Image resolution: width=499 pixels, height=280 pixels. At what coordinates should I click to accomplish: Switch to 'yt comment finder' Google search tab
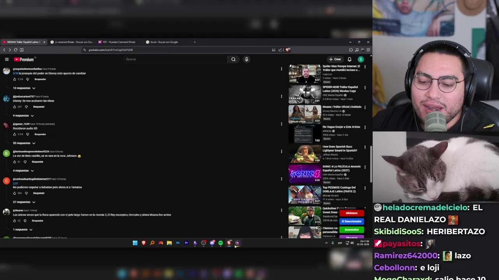coord(72,42)
